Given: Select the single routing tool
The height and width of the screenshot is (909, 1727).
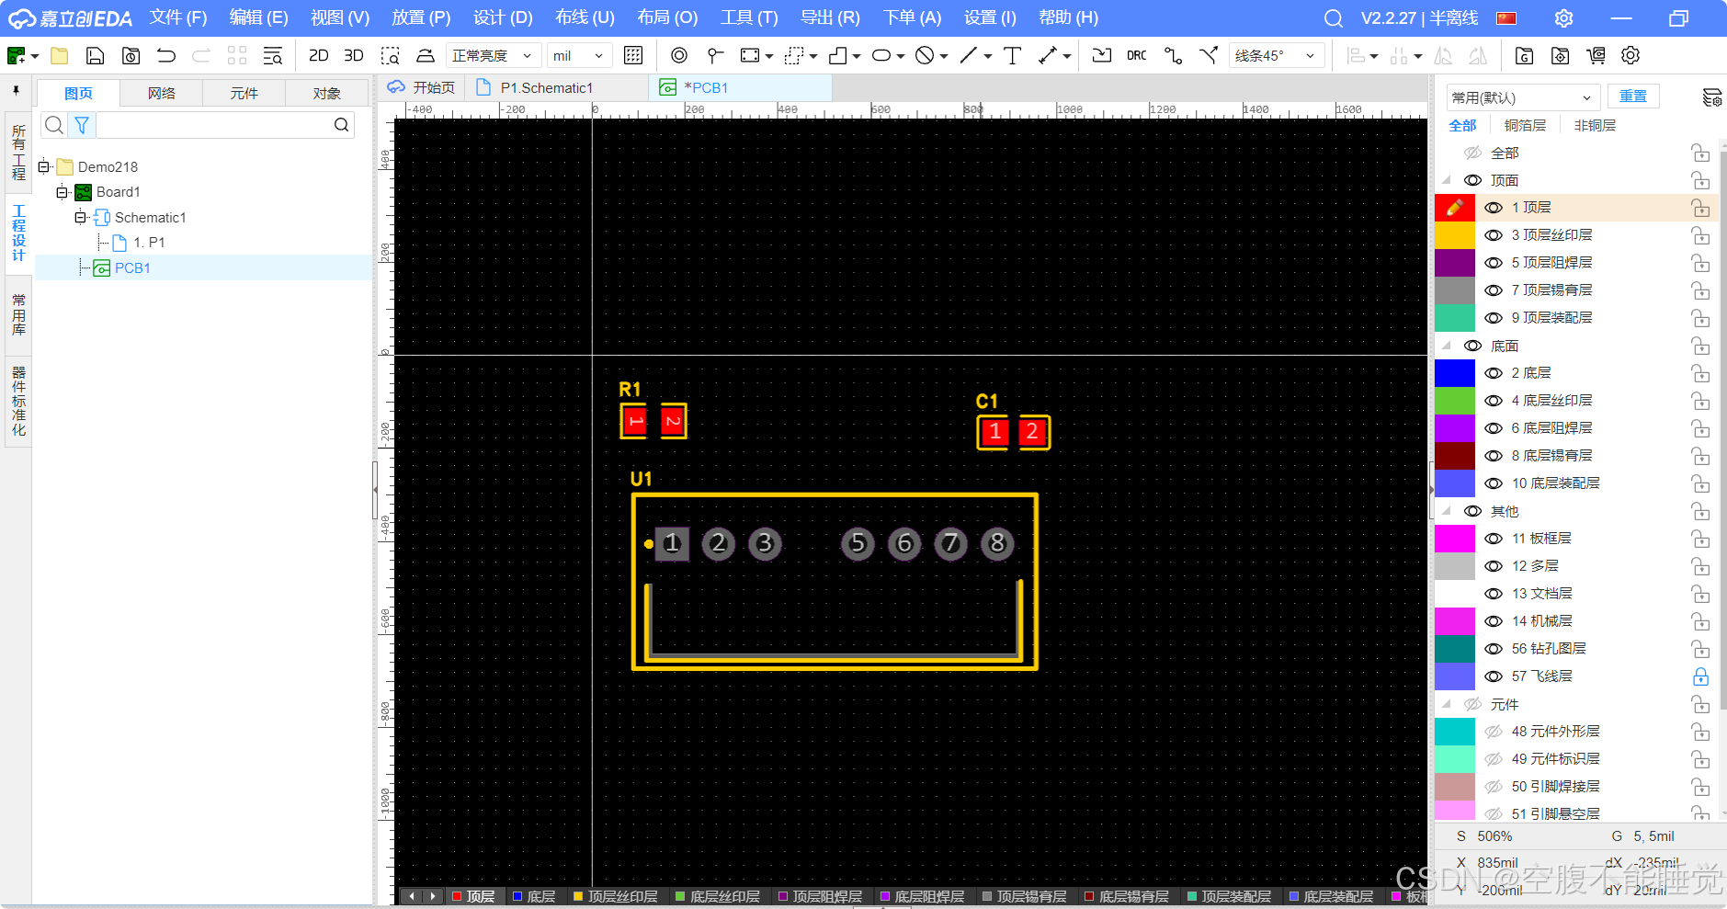Looking at the screenshot, I should [x=1173, y=56].
